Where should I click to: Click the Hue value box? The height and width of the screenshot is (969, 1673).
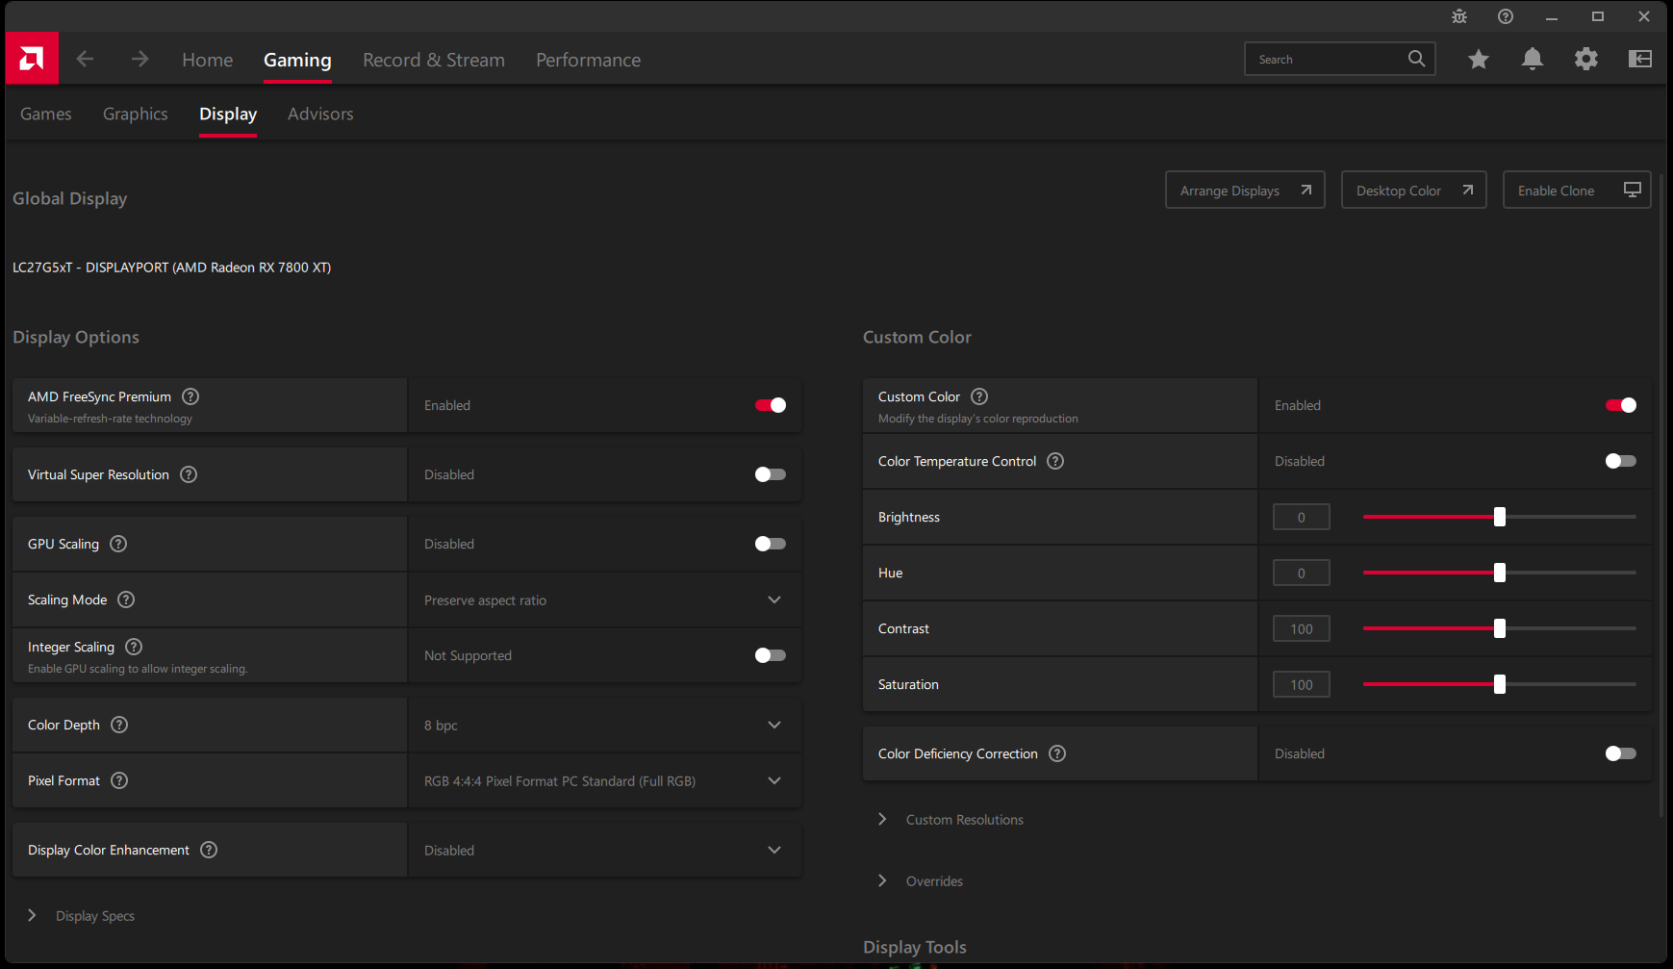pyautogui.click(x=1302, y=573)
